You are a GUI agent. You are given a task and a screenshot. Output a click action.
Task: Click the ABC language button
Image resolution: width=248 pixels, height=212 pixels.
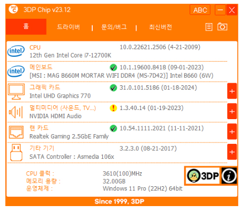[200, 10]
